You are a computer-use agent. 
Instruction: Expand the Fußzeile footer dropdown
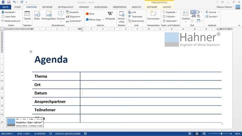tap(175, 17)
